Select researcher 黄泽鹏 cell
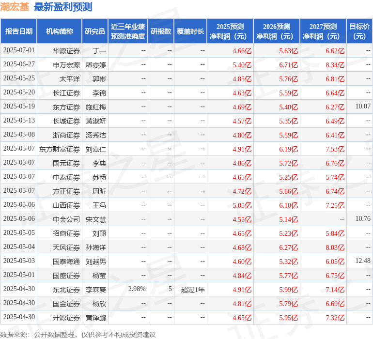373x339 pixels. (96, 318)
